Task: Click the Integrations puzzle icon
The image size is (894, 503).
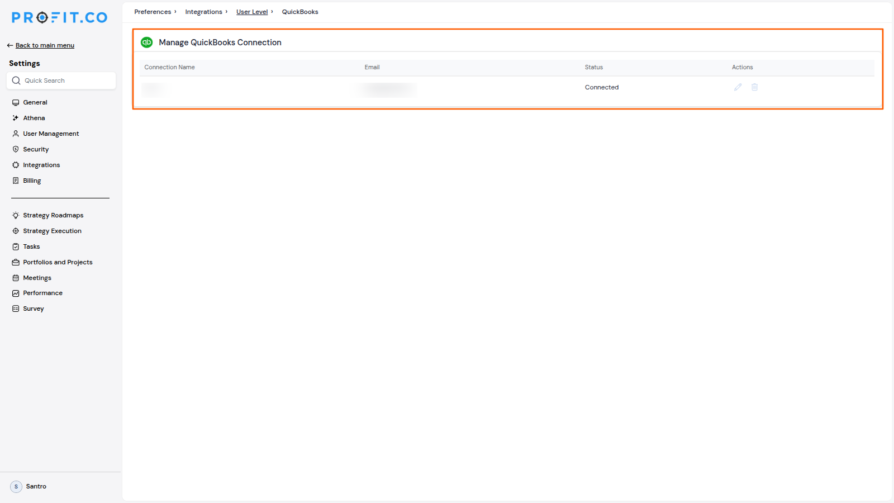Action: [16, 165]
